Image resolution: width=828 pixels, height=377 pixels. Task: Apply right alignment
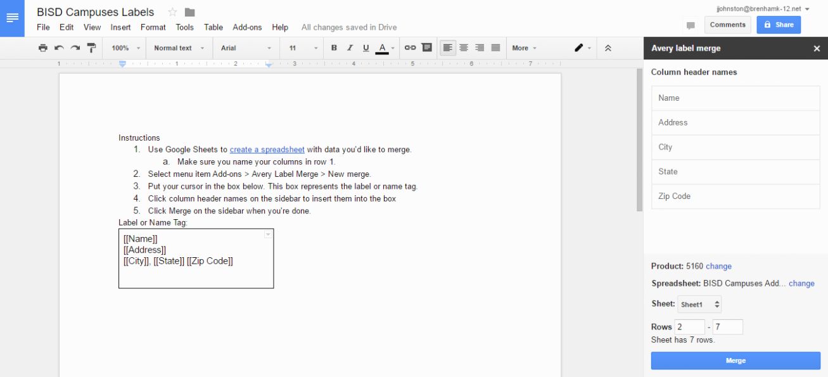pos(480,48)
